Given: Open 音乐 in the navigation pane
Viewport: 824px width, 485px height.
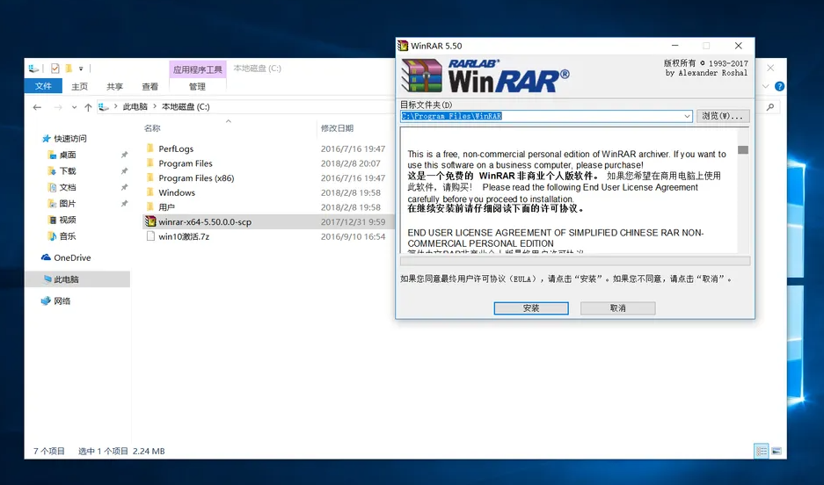Looking at the screenshot, I should click(x=68, y=236).
